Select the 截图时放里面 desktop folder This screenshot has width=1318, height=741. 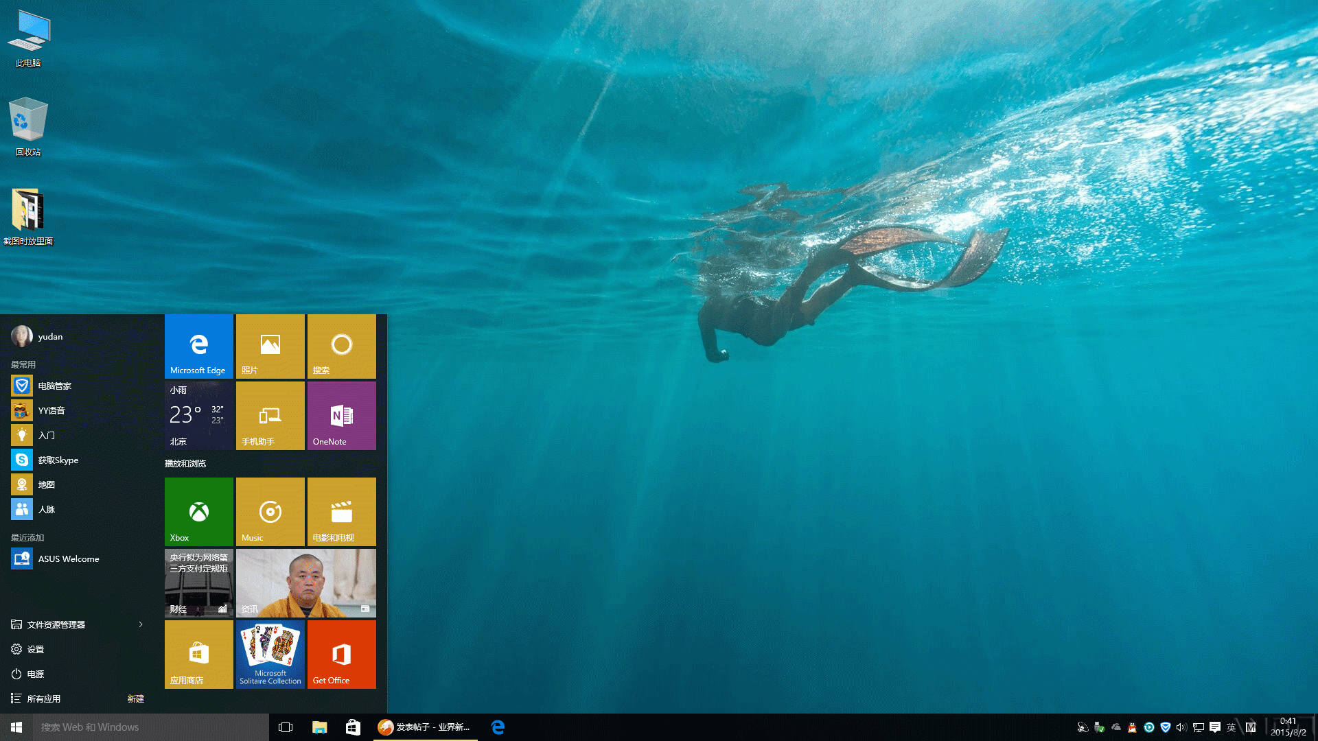(x=28, y=217)
